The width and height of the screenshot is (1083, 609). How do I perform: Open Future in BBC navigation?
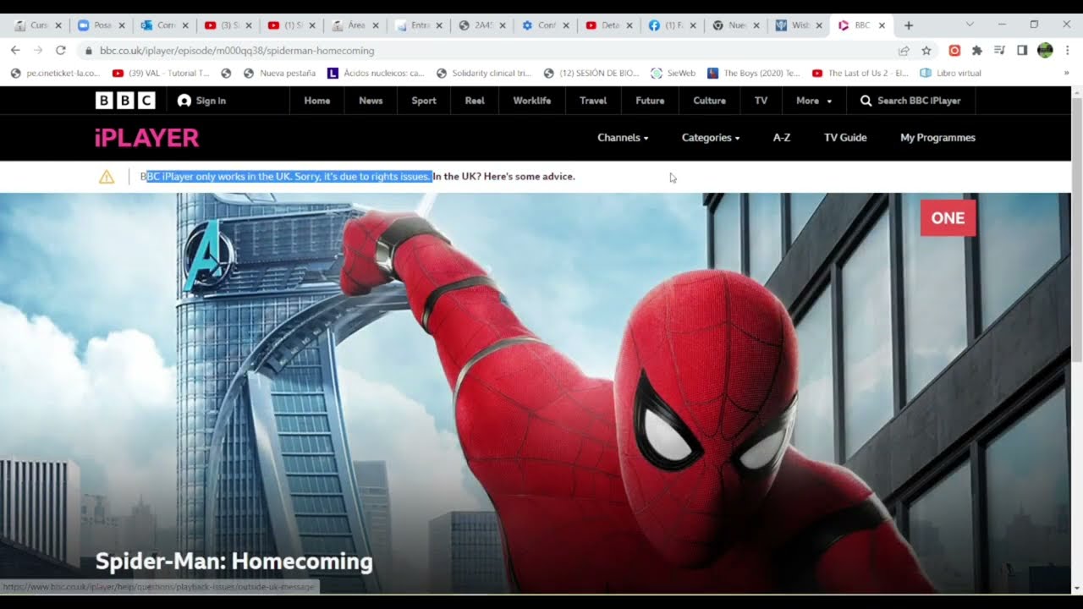[650, 101]
